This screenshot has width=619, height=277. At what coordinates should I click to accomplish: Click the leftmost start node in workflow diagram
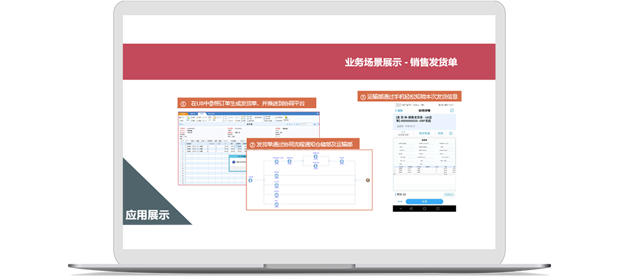(x=251, y=181)
